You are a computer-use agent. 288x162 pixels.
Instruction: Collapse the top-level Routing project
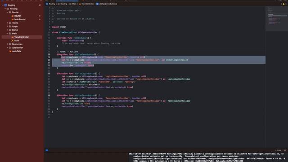pyautogui.click(x=3, y=5)
